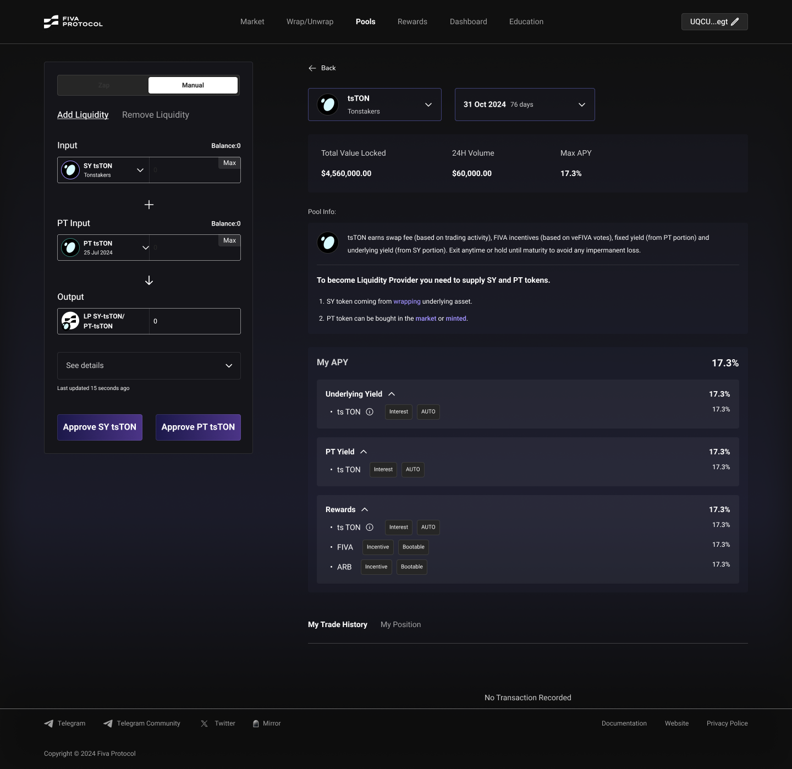The image size is (792, 769).
Task: Click the LP SY-tsTON/PT-tsTON token icon
Action: (70, 321)
